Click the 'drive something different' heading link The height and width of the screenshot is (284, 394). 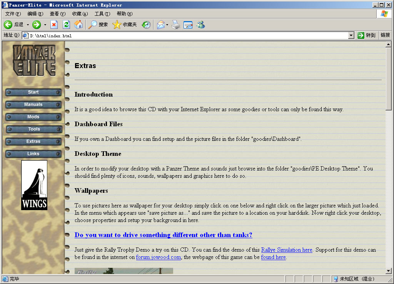coord(163,235)
